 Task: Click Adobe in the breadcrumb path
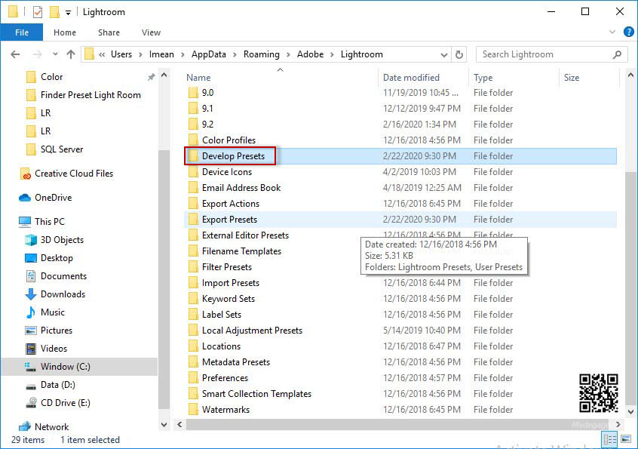(x=310, y=54)
